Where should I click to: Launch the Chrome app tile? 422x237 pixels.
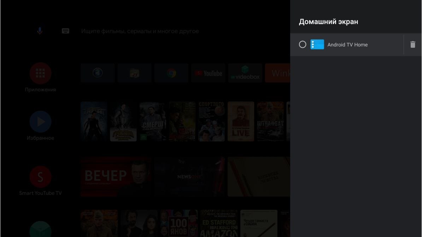point(171,73)
